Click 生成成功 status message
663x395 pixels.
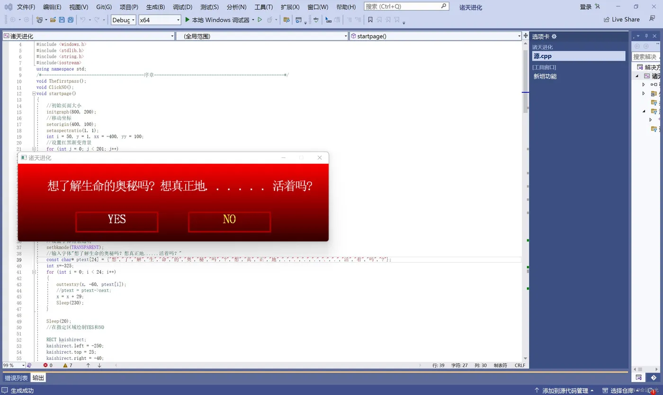click(x=22, y=391)
